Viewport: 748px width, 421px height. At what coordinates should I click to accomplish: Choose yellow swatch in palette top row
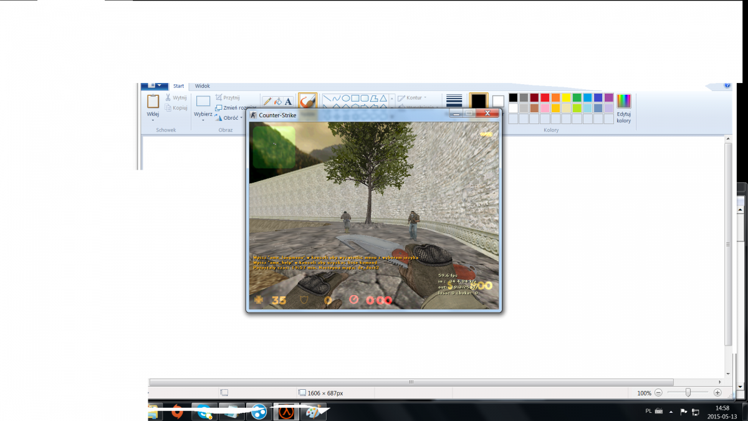coord(566,97)
